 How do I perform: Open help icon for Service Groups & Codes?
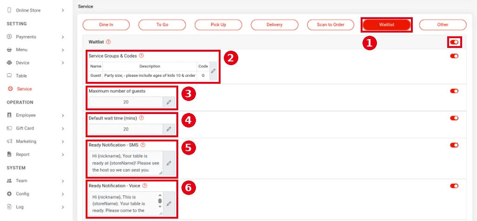point(141,56)
